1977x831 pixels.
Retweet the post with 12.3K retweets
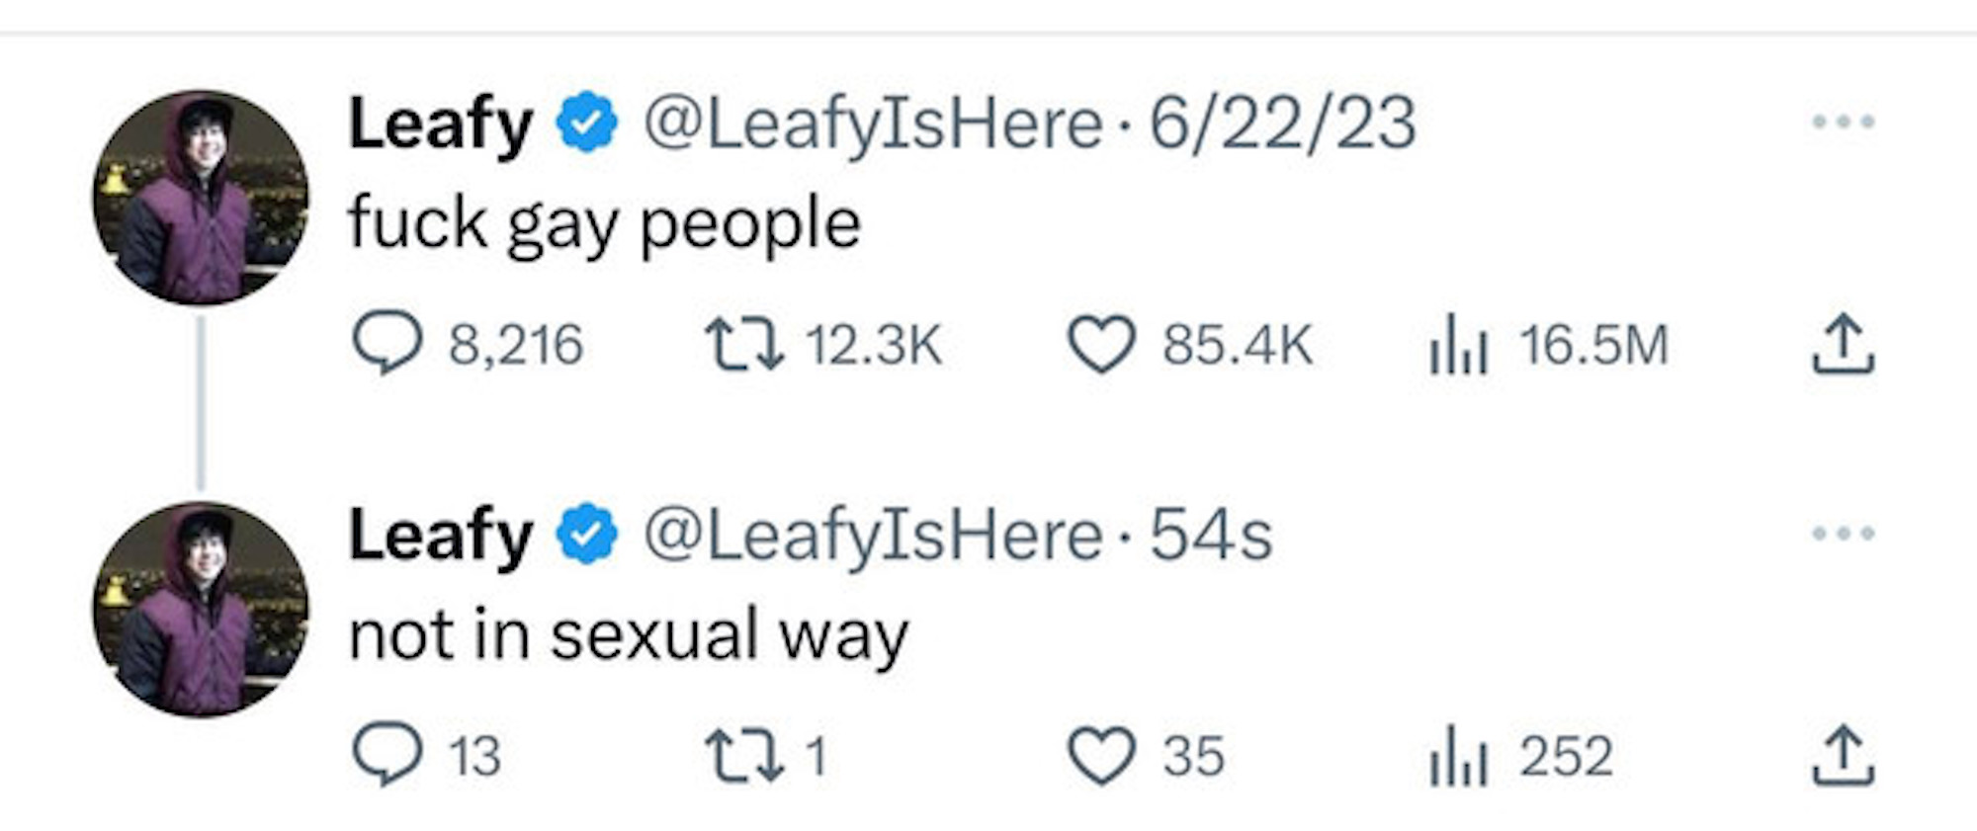tap(743, 344)
